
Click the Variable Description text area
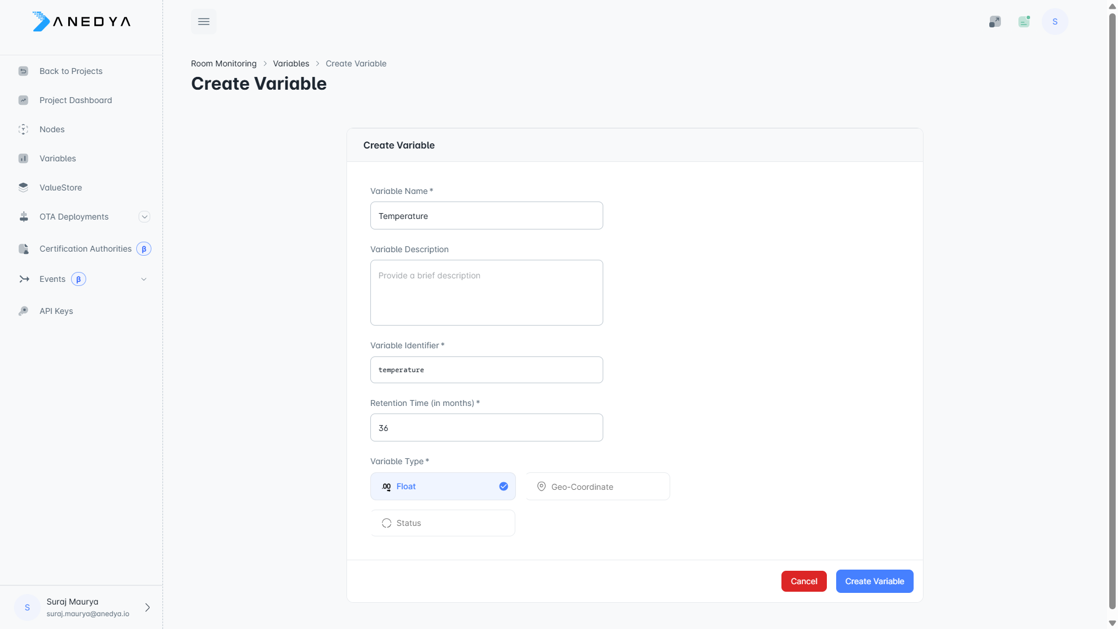click(x=486, y=292)
